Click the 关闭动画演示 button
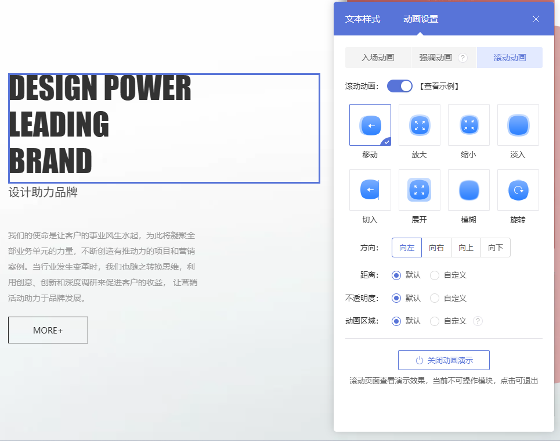560x441 pixels. tap(444, 360)
